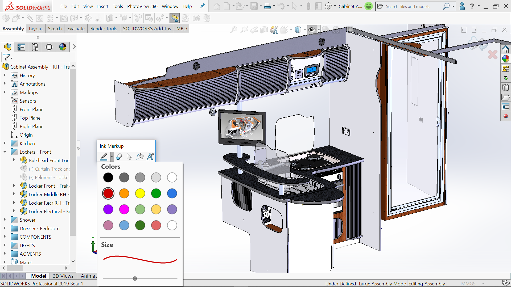Image resolution: width=511 pixels, height=287 pixels.
Task: Click the Pen tool in Ink Markup
Action: 104,157
